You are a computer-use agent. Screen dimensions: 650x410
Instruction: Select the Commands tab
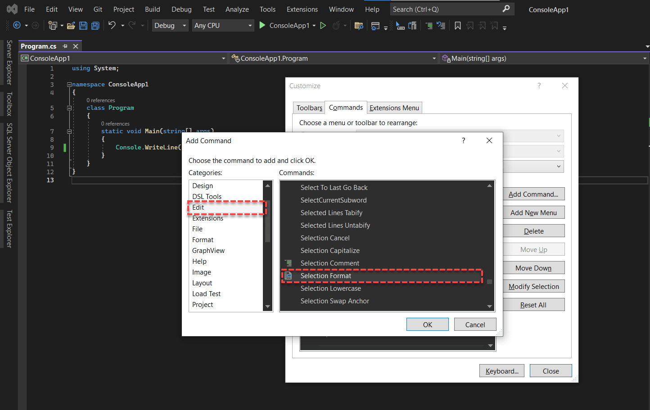tap(346, 107)
